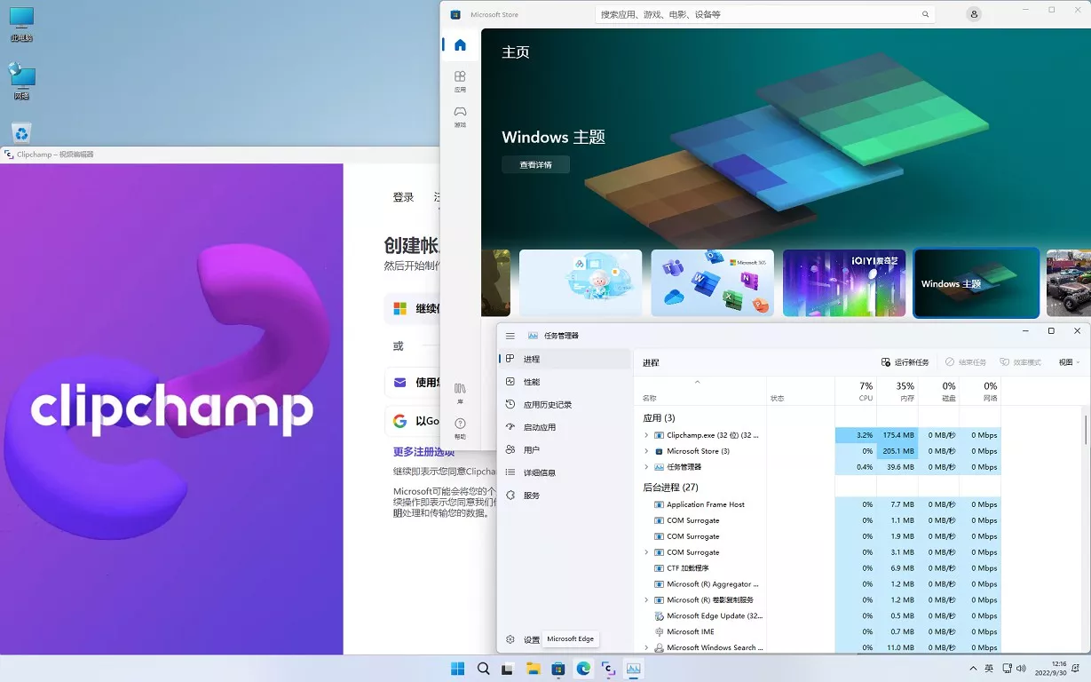The width and height of the screenshot is (1091, 682).
Task: Switch to 性能 tab in Task Manager
Action: pyautogui.click(x=565, y=382)
